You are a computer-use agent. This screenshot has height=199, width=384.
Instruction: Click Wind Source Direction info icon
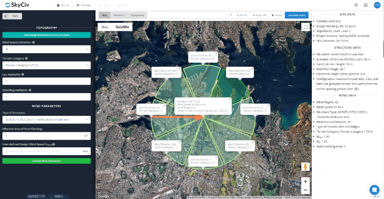(33, 42)
